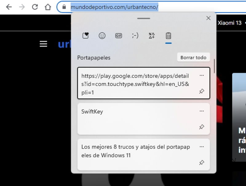Open see more options for the URL entry

click(x=202, y=75)
